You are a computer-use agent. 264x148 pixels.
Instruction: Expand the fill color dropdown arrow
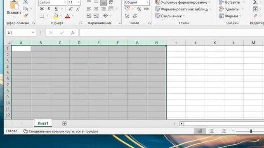tap(61, 16)
